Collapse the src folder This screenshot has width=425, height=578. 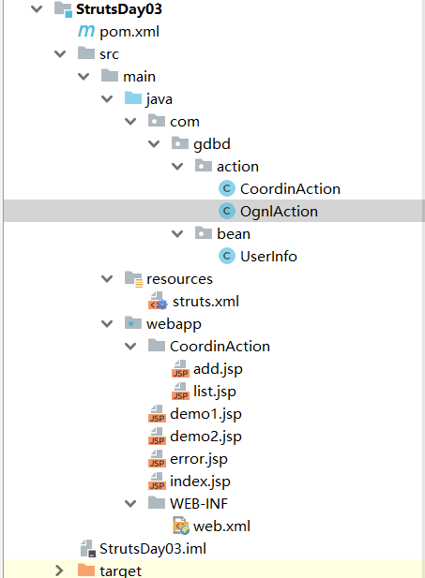click(x=60, y=54)
